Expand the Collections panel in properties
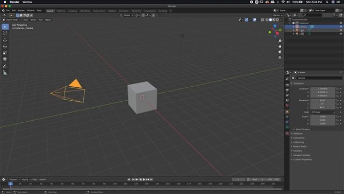The width and height of the screenshot is (344, 194). (299, 138)
